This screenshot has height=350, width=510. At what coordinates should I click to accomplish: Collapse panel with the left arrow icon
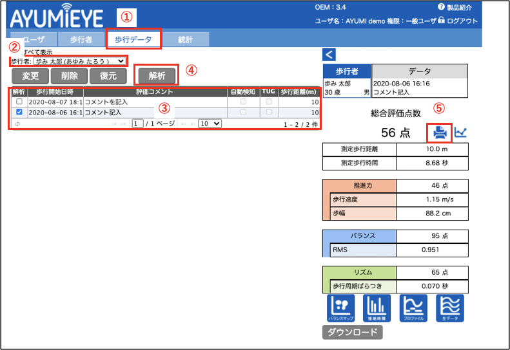click(x=329, y=55)
